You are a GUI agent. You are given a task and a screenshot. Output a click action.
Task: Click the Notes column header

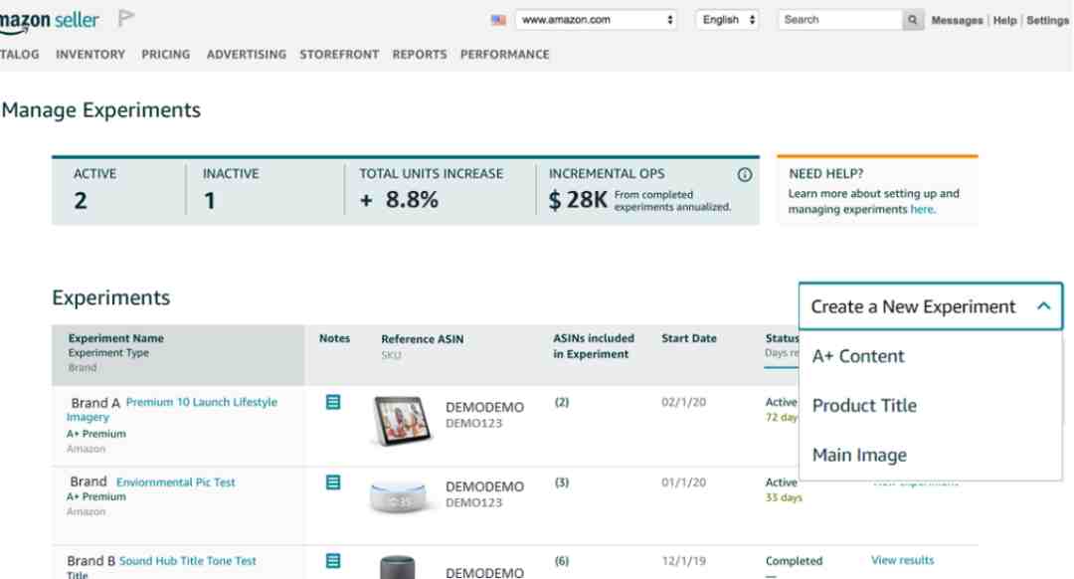(334, 338)
